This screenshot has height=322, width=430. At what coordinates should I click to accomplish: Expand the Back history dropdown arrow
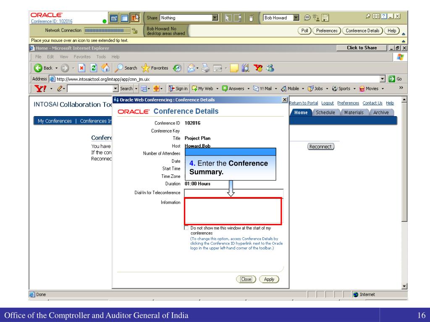pos(57,68)
